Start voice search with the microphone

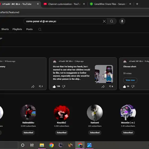122,21
